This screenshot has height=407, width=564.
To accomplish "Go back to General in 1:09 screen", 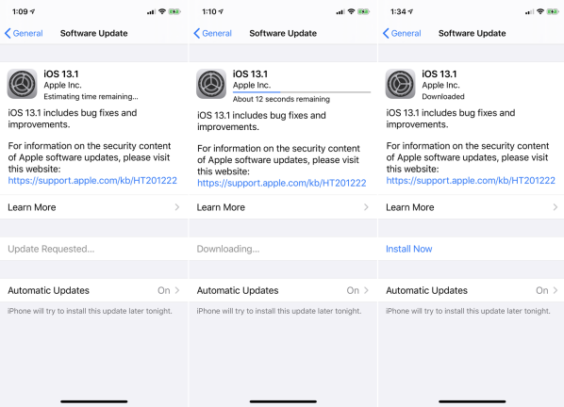I will tap(24, 33).
